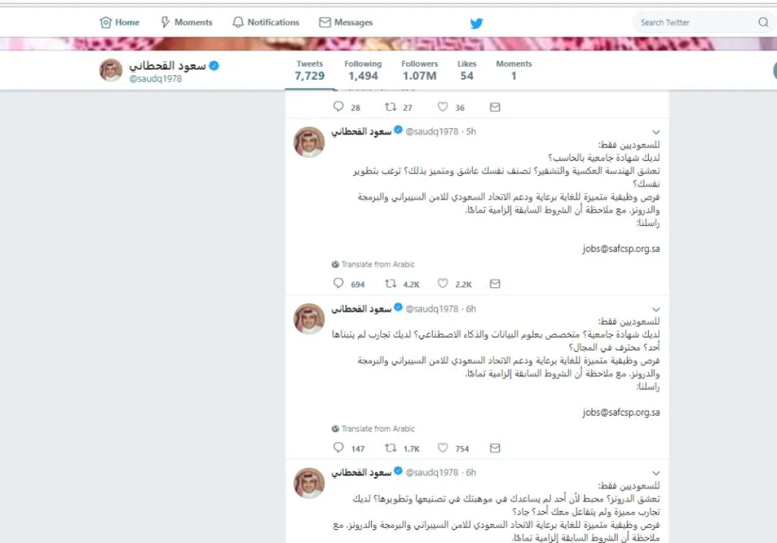This screenshot has height=543, width=777.
Task: Click Translate from Arabic under first tweet
Action: point(373,264)
